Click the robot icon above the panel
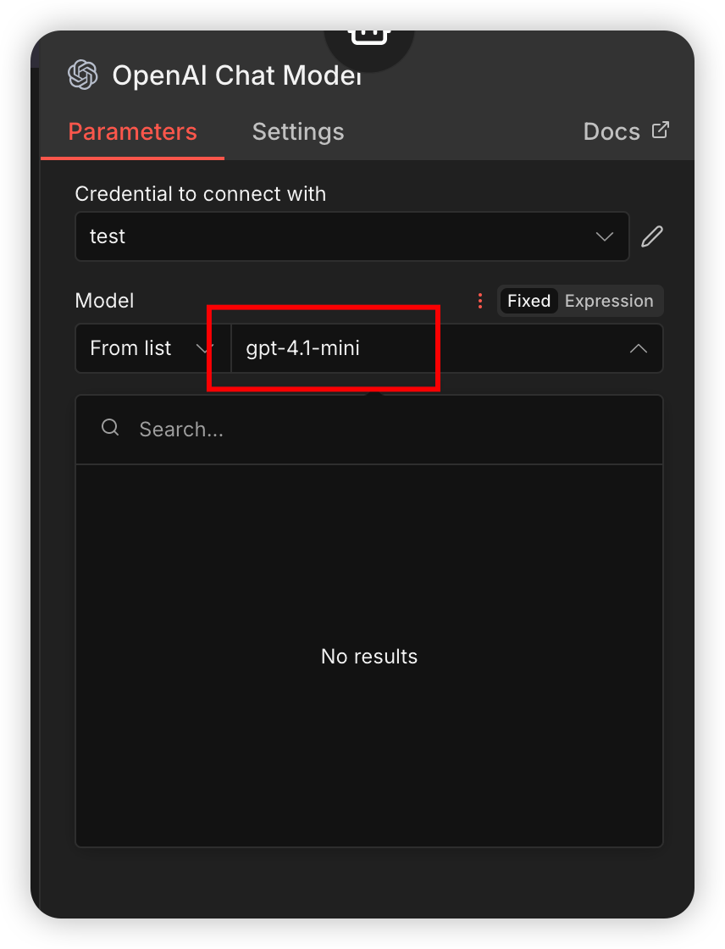 coord(369,36)
